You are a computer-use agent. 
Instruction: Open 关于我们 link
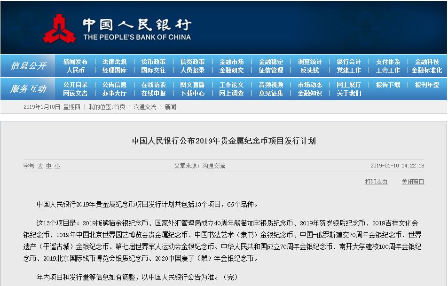[x=349, y=93]
